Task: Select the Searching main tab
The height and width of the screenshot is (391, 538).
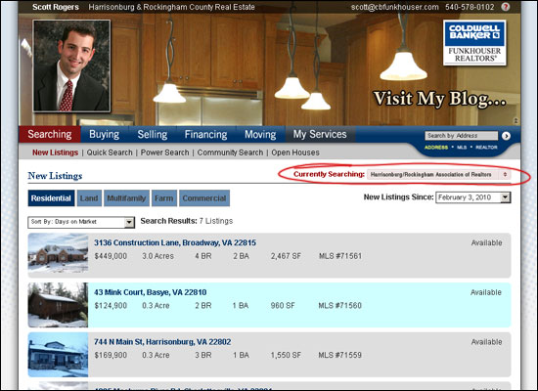Action: (50, 134)
